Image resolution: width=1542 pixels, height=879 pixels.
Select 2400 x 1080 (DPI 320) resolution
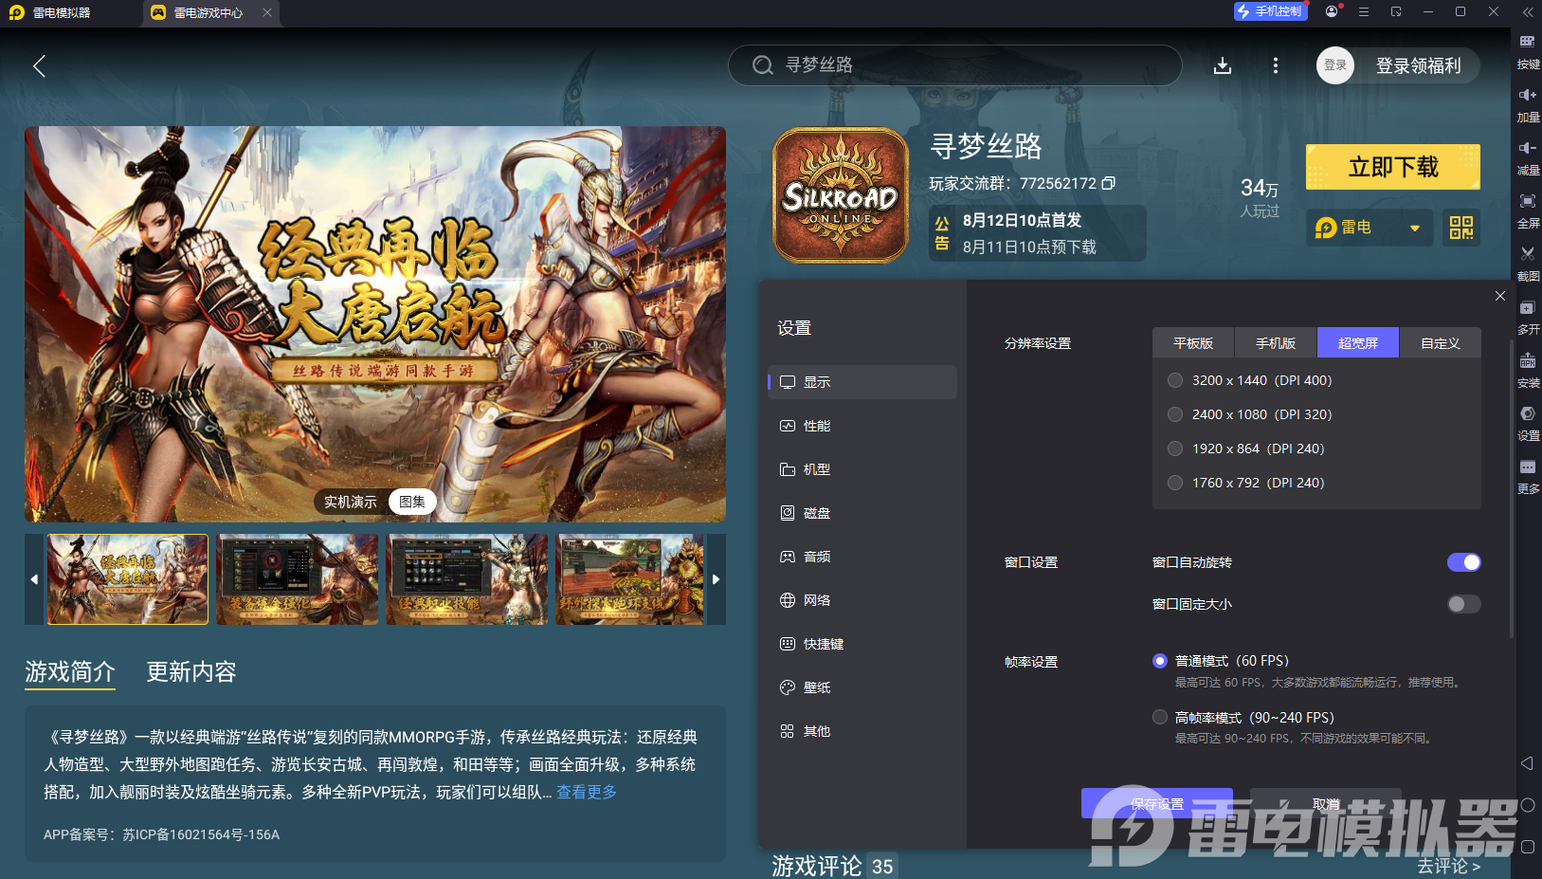(x=1175, y=414)
